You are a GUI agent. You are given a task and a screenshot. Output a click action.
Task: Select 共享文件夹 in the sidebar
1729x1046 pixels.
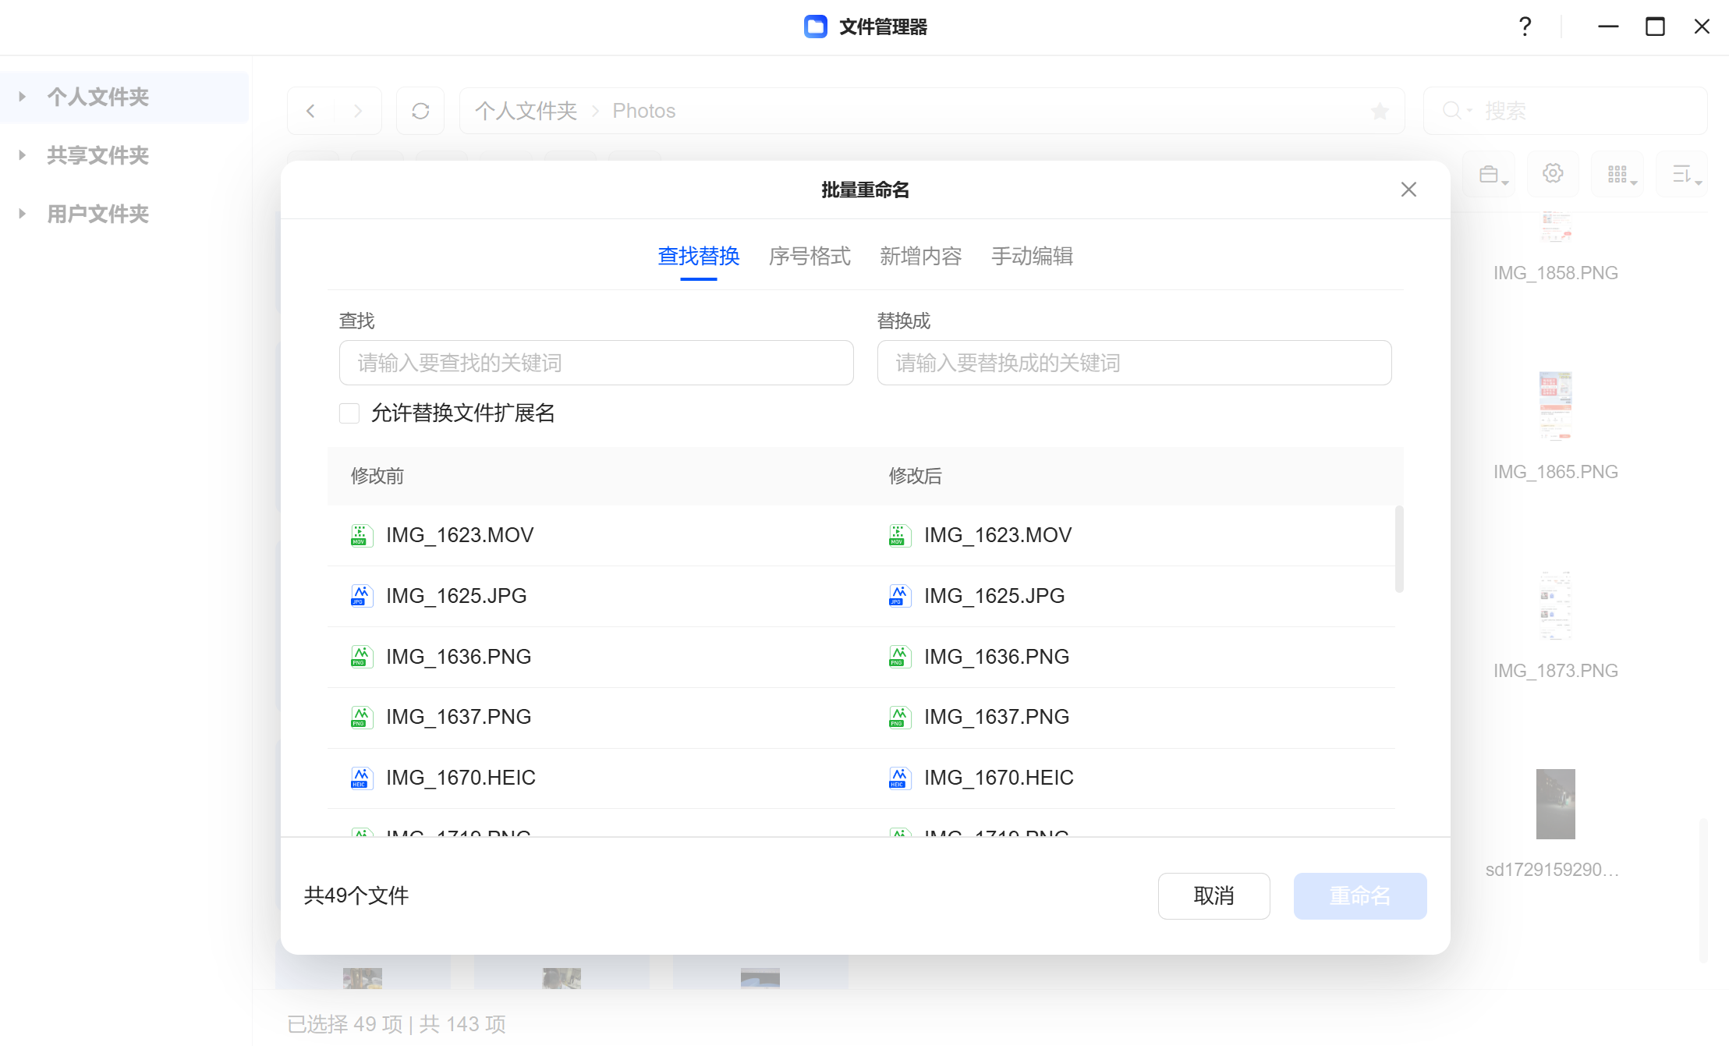tap(97, 155)
